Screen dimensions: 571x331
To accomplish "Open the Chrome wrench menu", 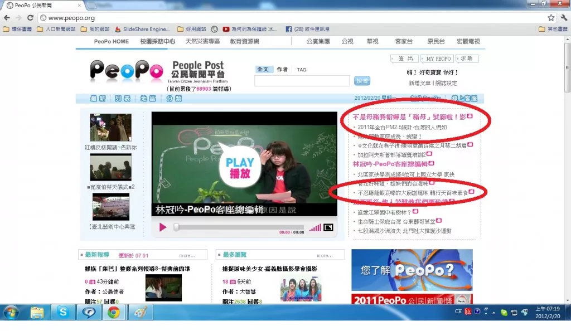I will pos(564,17).
